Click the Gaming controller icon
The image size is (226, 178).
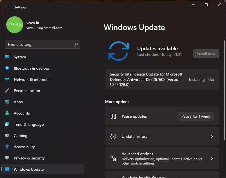click(7, 135)
